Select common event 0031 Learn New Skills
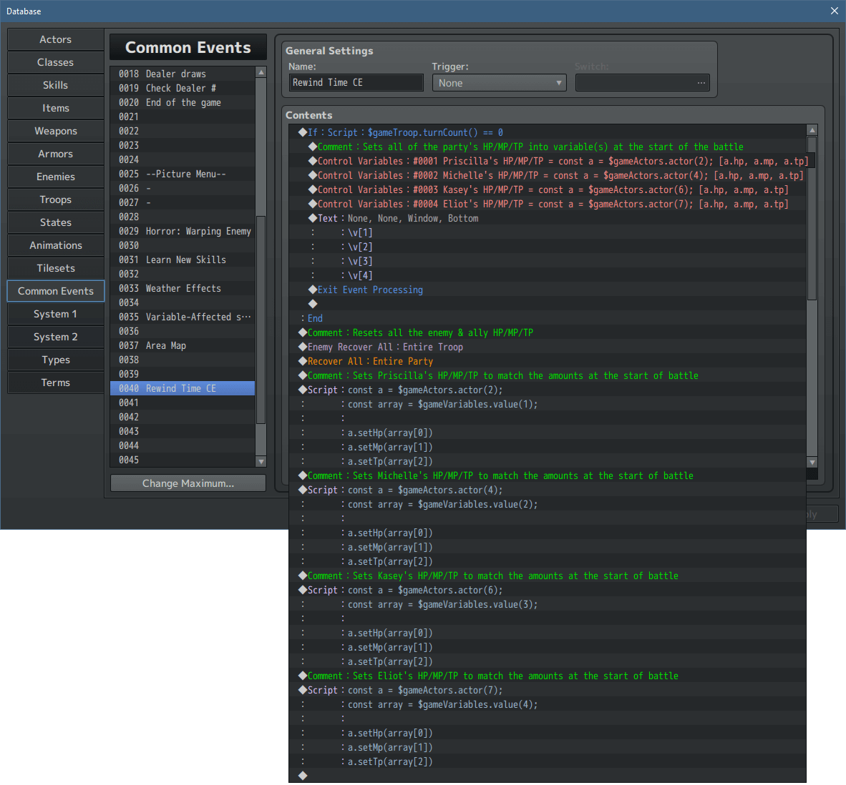The height and width of the screenshot is (785, 846). [185, 260]
